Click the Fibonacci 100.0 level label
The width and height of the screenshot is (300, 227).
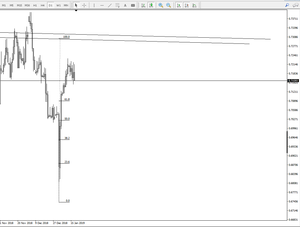click(x=66, y=37)
